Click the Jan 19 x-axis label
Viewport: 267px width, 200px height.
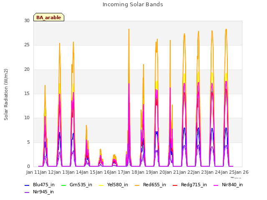144,172
